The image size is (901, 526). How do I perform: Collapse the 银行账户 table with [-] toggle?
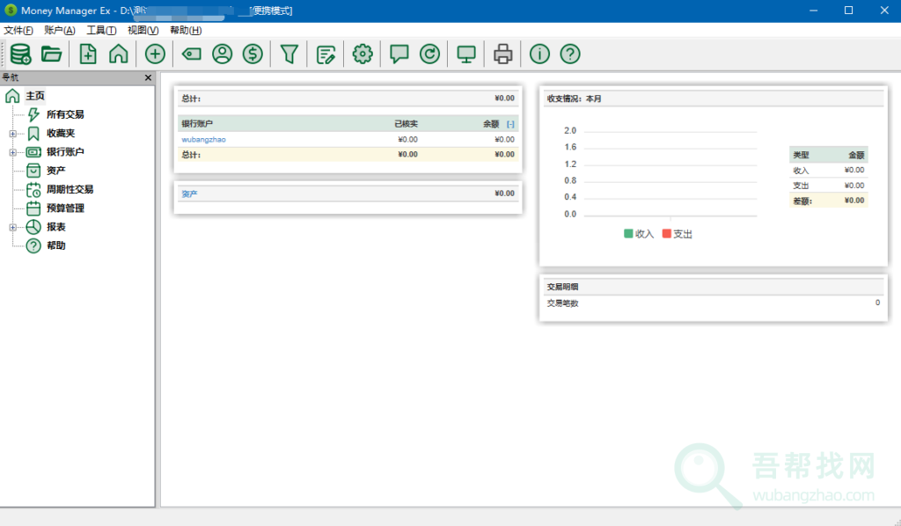(510, 124)
